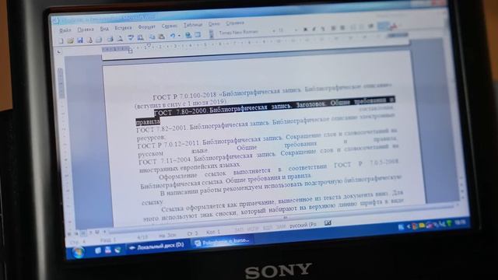The width and height of the screenshot is (498, 280).
Task: Click the system tray clock
Action: 460,223
